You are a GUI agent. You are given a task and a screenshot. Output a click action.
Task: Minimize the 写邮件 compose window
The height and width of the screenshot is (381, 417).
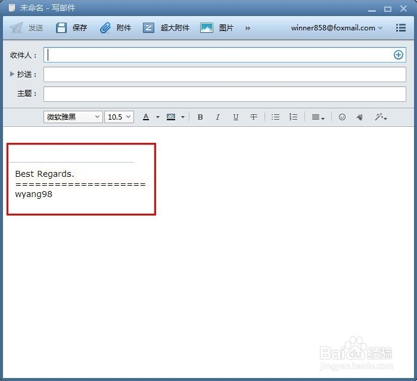(372, 10)
